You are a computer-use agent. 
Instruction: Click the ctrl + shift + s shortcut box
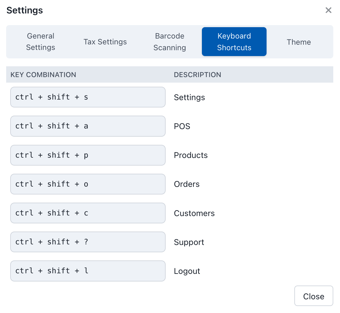[88, 97]
